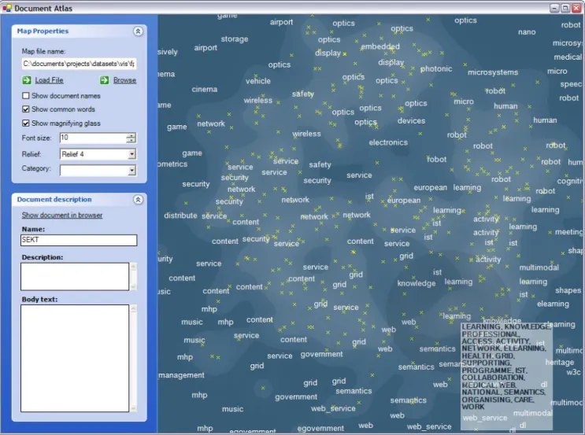The image size is (585, 435).
Task: Open the Category dropdown
Action: point(131,171)
